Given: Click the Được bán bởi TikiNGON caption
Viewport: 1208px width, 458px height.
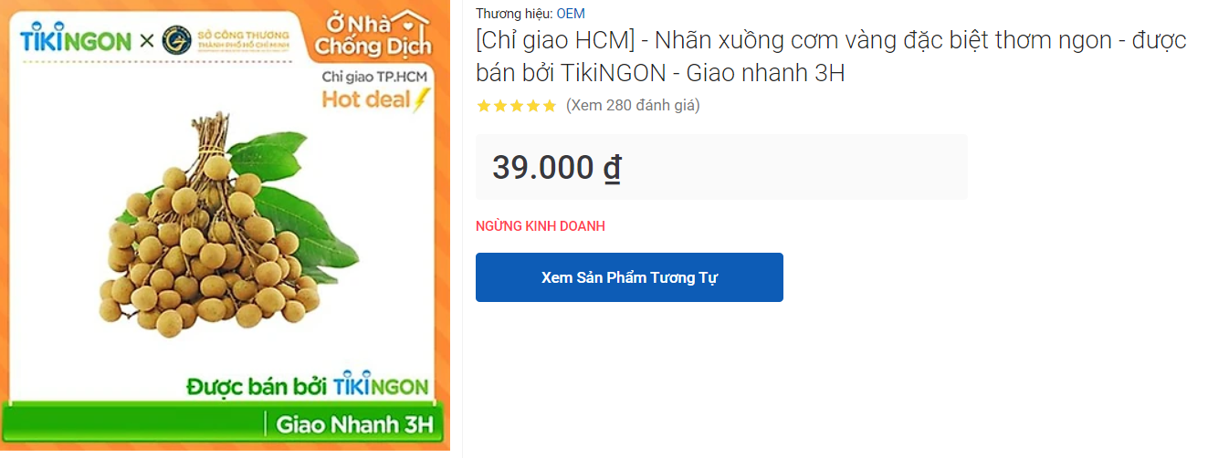Looking at the screenshot, I should [308, 386].
